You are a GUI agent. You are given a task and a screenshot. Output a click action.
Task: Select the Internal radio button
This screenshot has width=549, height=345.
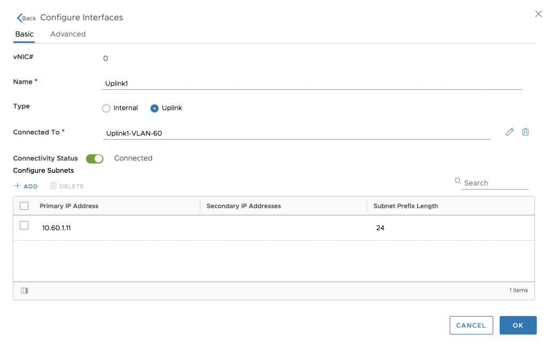[106, 108]
